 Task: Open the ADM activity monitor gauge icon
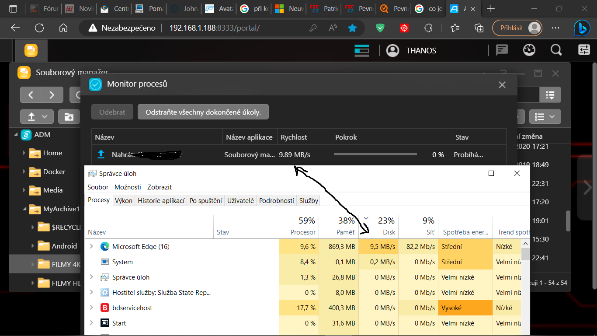tap(529, 50)
